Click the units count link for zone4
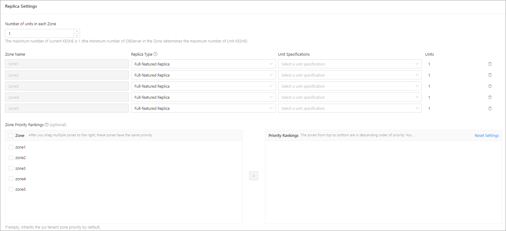506x231 pixels. coord(429,97)
